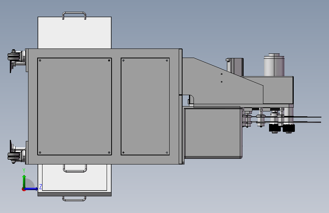Pick the handle on the top white tray
Viewport: 329px width, 213px height.
(x=74, y=15)
